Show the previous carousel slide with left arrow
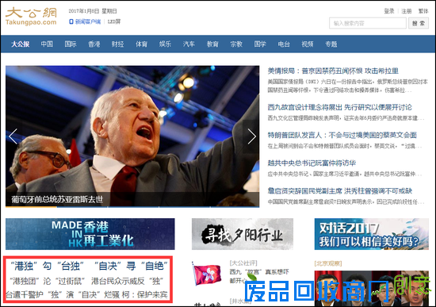This screenshot has height=307, width=436. [13, 136]
